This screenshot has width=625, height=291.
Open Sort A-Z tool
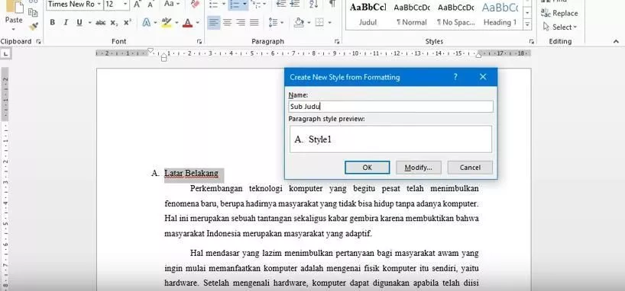[x=314, y=4]
